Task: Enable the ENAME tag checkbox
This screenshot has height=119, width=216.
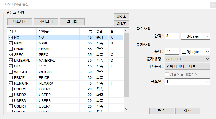Action: pyautogui.click(x=11, y=49)
